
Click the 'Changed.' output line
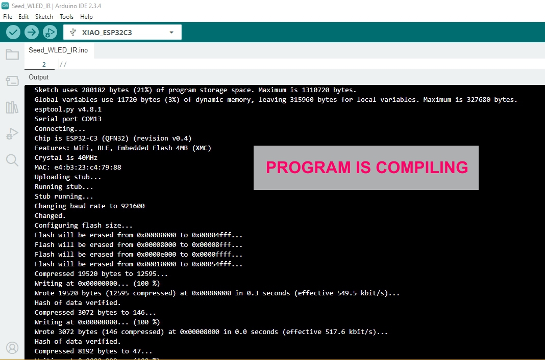(50, 216)
